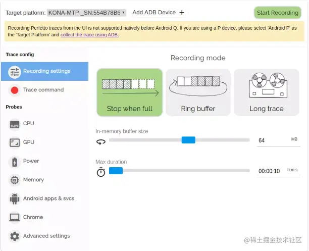Open Advanced settings section
Screen dimensions: 309x251
45,236
